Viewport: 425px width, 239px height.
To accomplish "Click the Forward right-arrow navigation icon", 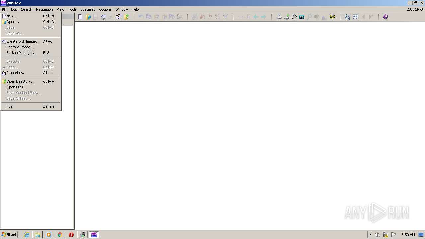I will pyautogui.click(x=264, y=17).
